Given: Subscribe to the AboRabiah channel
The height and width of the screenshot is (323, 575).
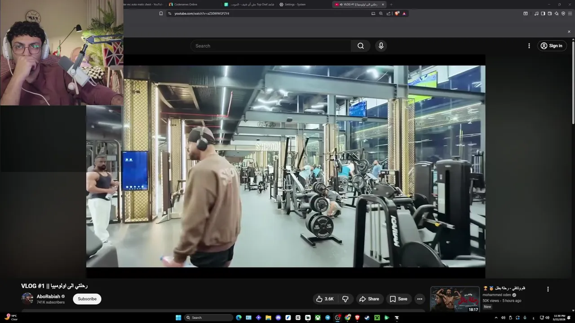Looking at the screenshot, I should [87, 299].
